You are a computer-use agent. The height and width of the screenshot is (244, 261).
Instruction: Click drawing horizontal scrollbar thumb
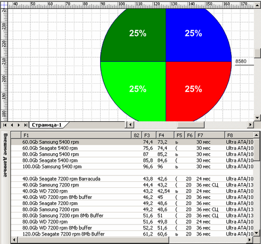point(191,125)
